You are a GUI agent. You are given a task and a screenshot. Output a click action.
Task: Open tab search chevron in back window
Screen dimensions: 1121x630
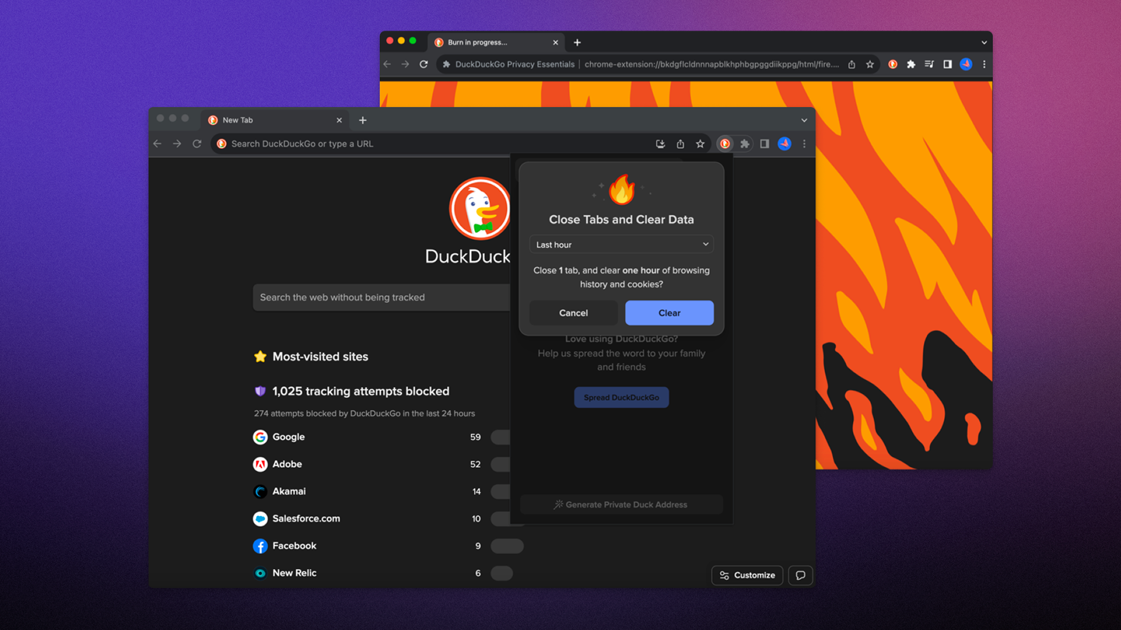click(984, 43)
